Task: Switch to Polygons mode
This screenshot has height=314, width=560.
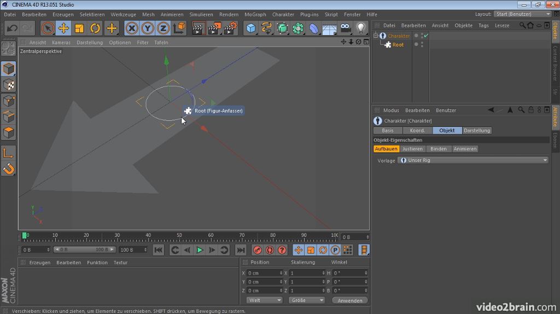Action: point(9,132)
